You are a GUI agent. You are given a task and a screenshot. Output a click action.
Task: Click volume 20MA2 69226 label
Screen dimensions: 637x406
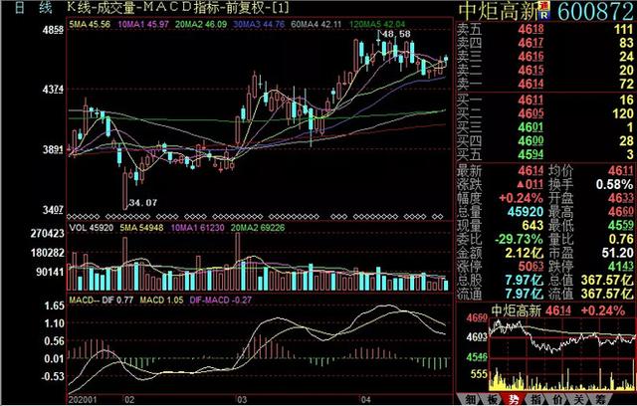[258, 228]
